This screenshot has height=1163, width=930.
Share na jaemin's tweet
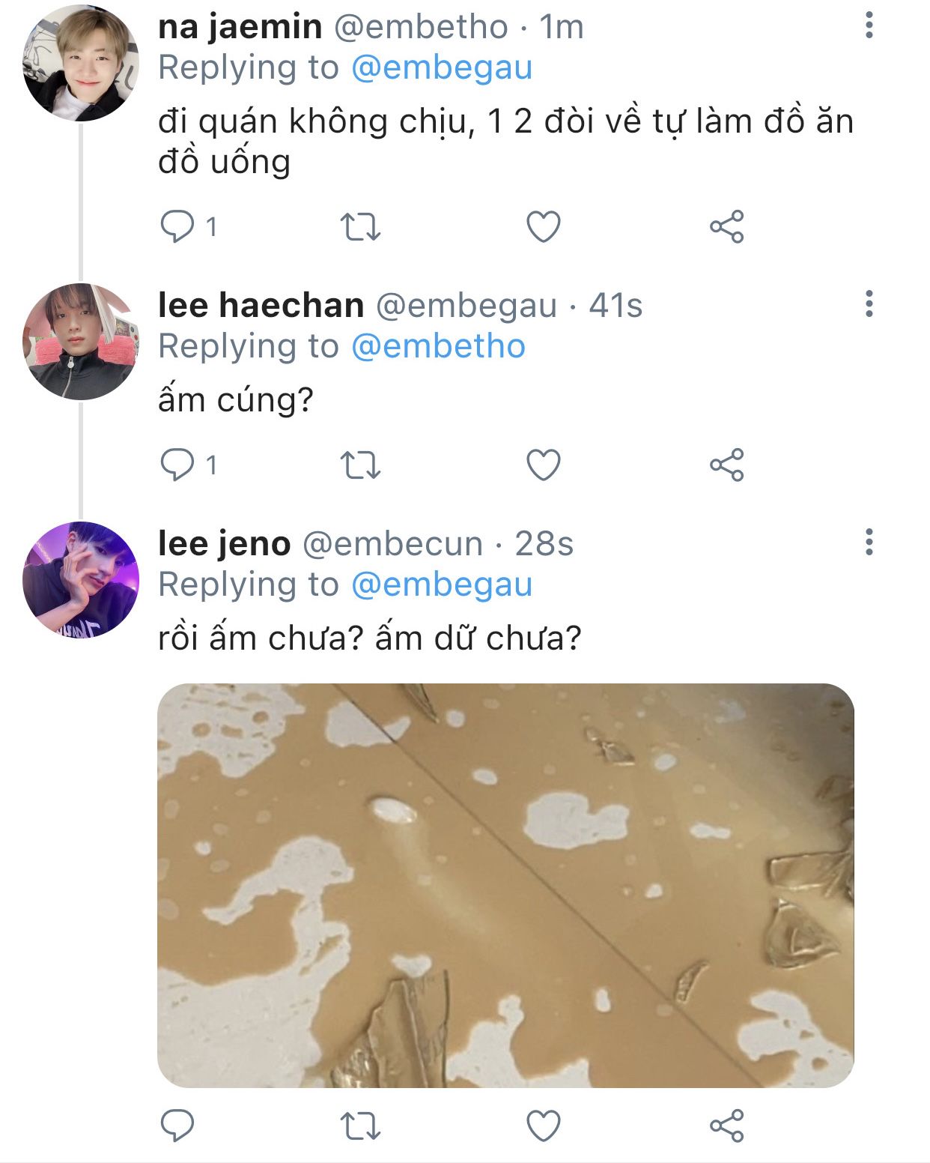pos(726,226)
